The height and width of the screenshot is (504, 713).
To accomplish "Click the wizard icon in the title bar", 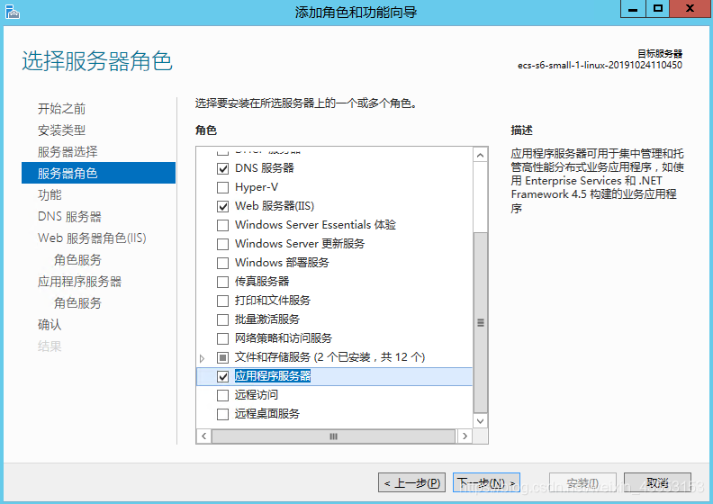I will (13, 12).
